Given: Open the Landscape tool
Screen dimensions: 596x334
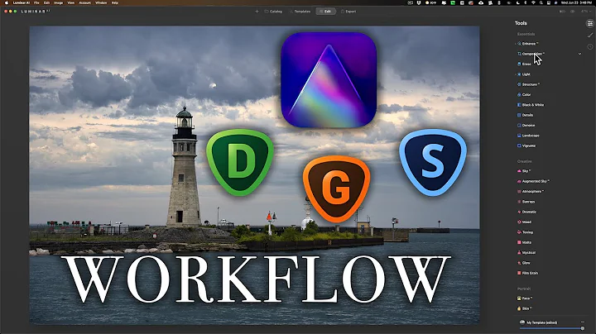Looking at the screenshot, I should tap(528, 136).
